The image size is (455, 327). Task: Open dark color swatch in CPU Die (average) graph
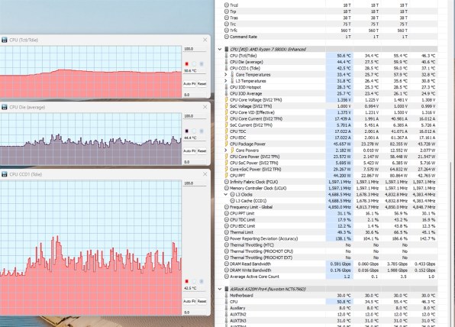pyautogui.click(x=186, y=131)
